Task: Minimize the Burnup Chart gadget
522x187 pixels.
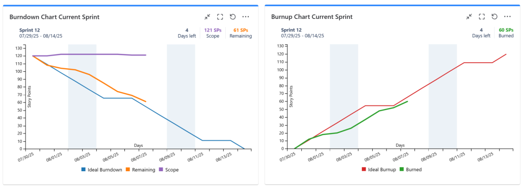Action: 469,17
